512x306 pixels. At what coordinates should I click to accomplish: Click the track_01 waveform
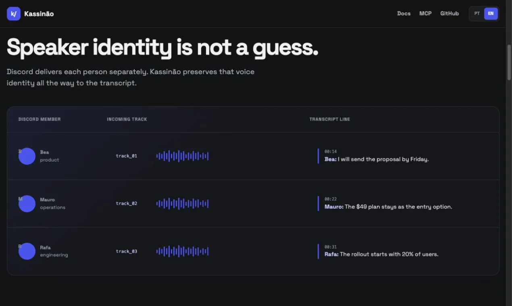tap(182, 156)
